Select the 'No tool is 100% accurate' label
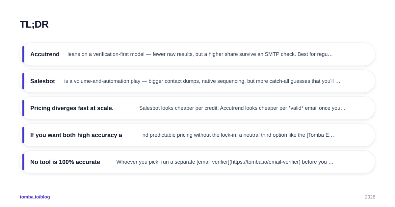 (x=65, y=162)
